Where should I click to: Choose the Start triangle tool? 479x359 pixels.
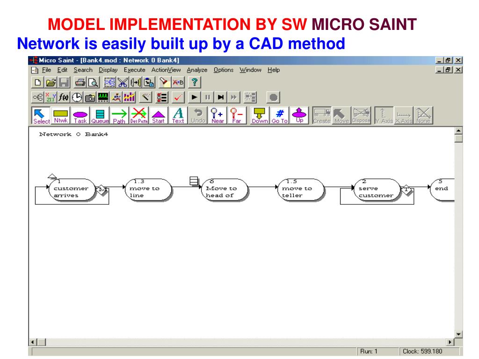(158, 115)
